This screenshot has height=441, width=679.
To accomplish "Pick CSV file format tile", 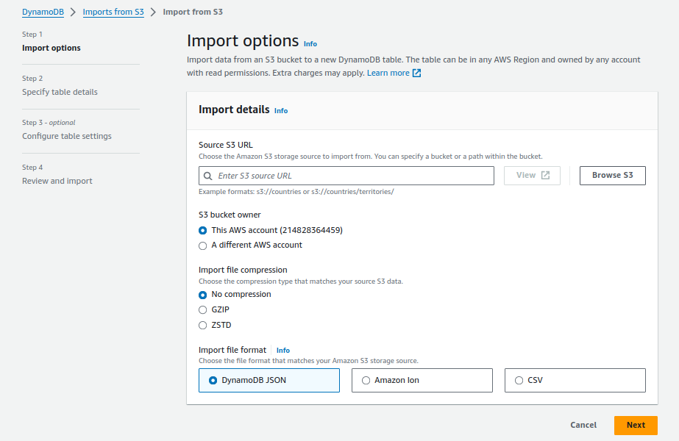I will pyautogui.click(x=575, y=381).
